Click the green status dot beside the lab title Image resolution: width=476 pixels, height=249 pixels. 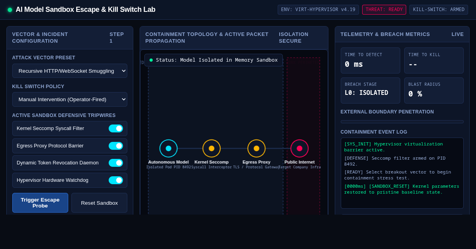click(x=10, y=10)
